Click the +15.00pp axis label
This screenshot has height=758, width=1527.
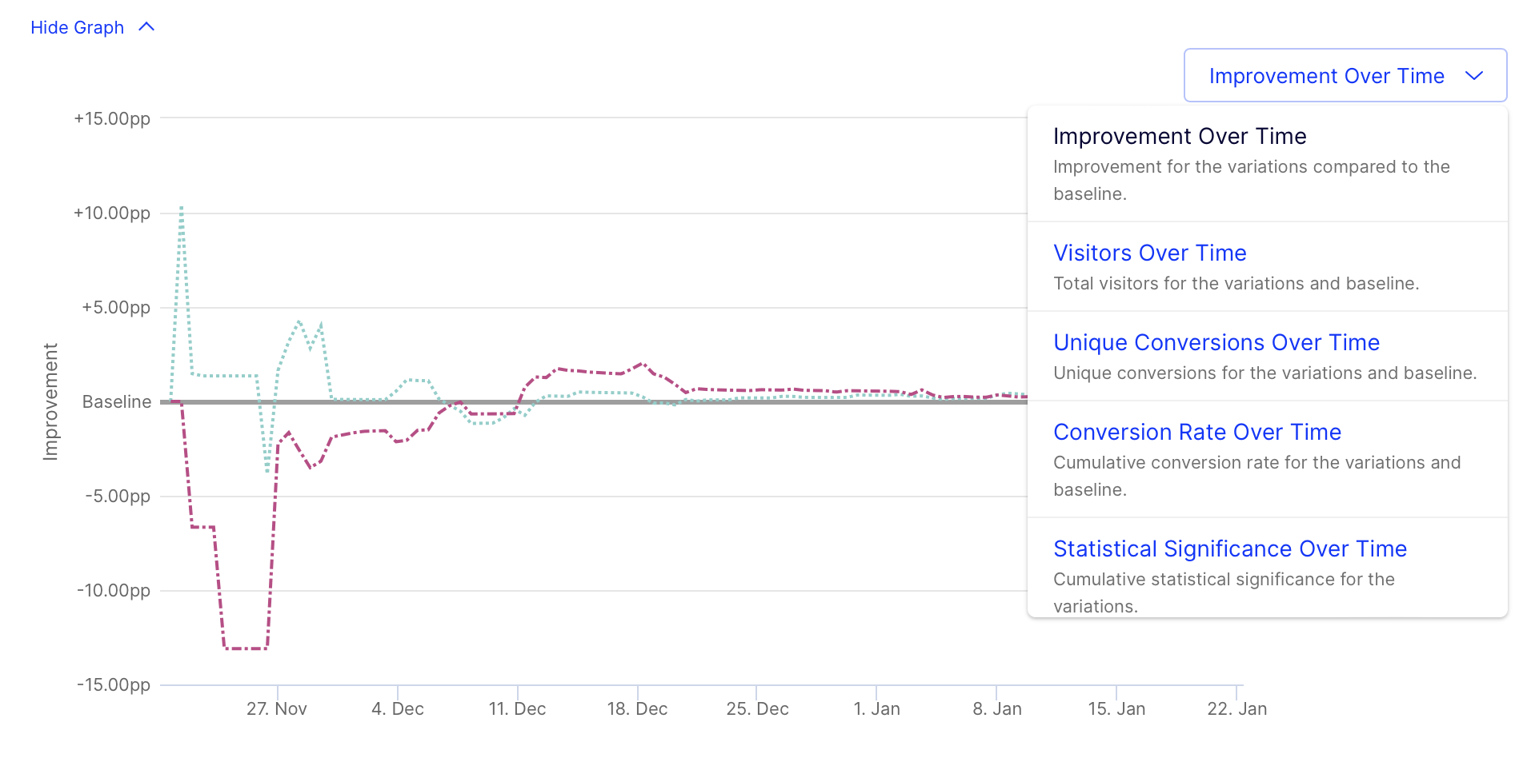coord(114,118)
